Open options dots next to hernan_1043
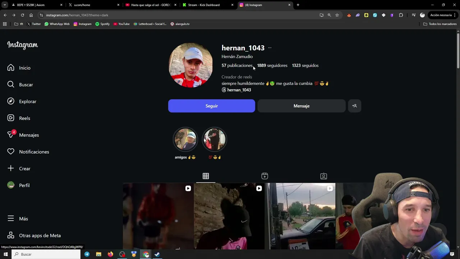 [270, 48]
